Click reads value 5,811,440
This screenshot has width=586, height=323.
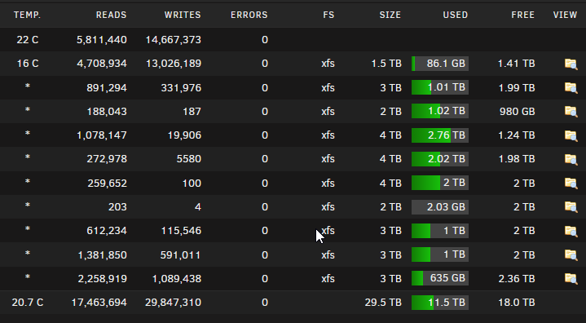click(x=102, y=40)
